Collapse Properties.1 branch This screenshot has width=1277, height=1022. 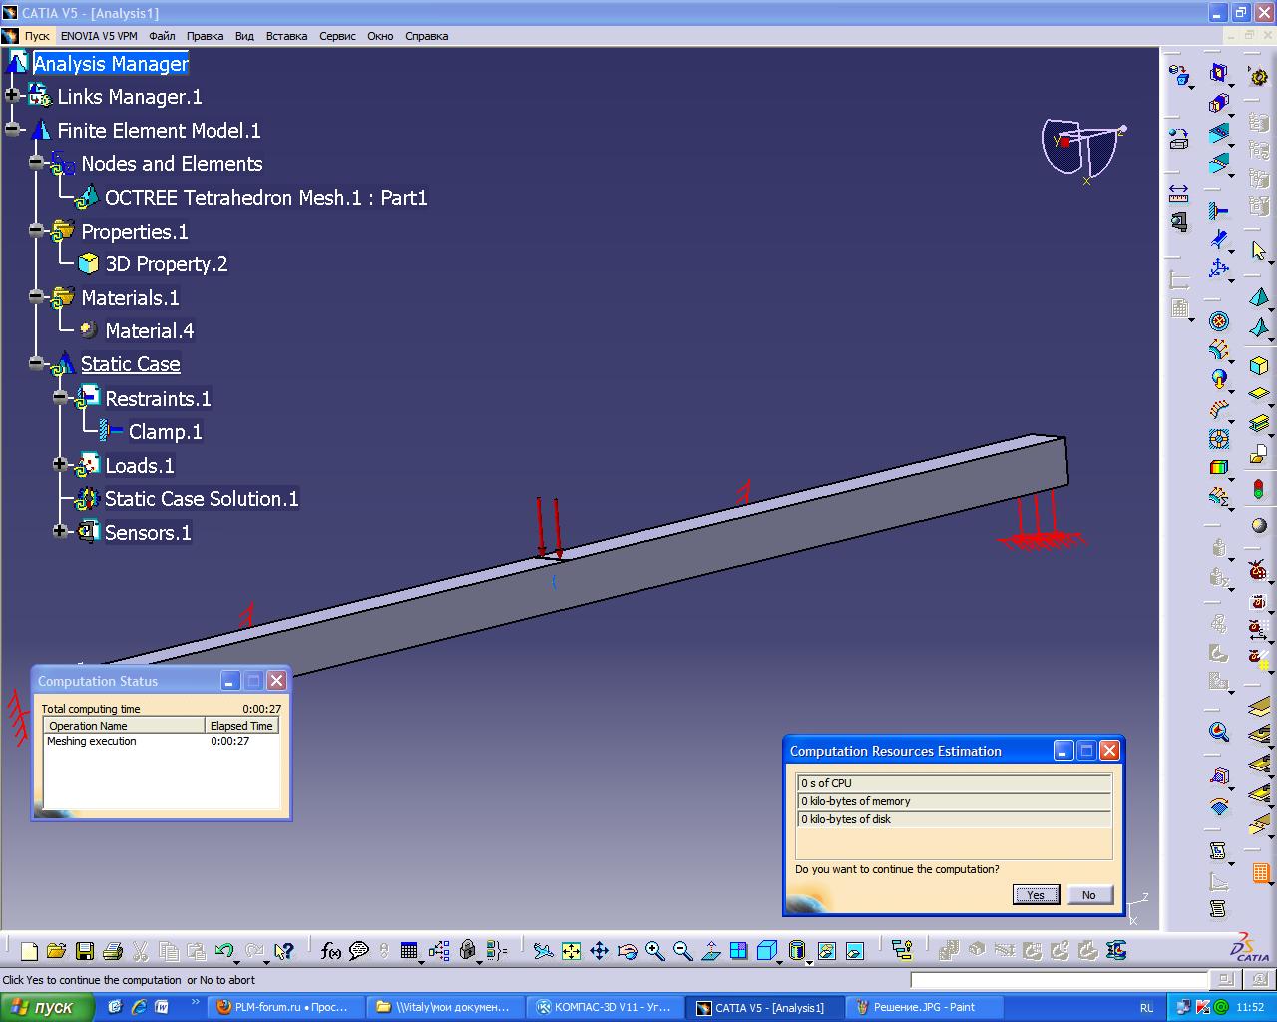click(36, 231)
